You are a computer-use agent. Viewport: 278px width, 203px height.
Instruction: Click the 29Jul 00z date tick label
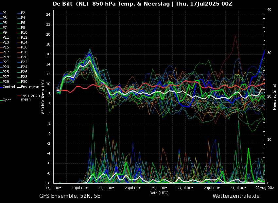(212, 188)
